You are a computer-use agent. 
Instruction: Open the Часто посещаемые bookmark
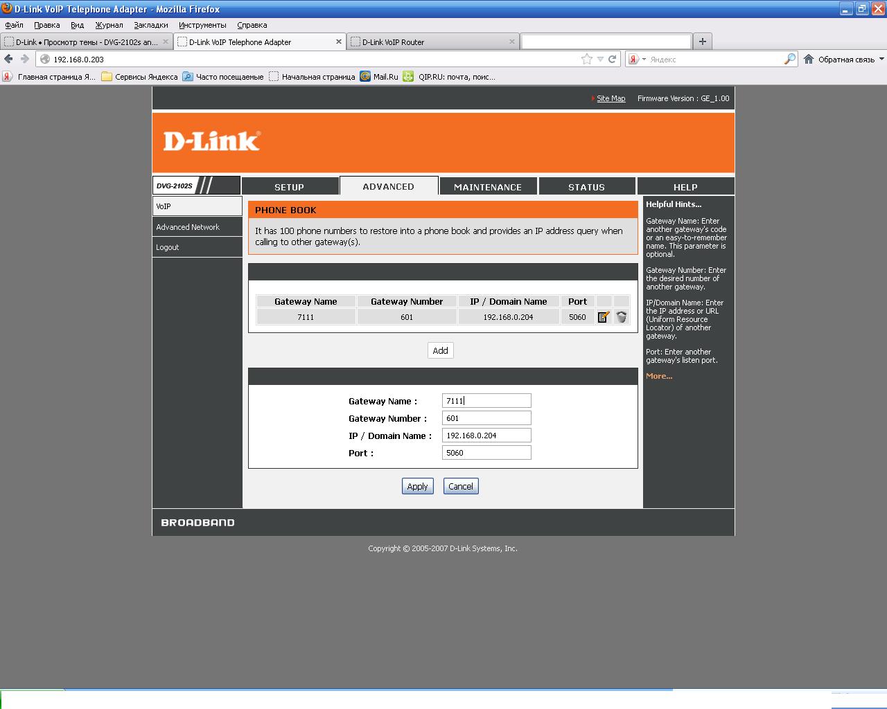pyautogui.click(x=223, y=77)
